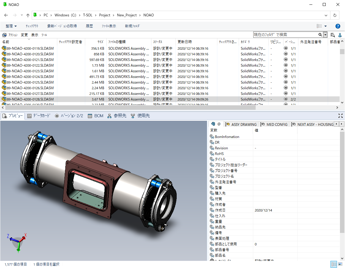
Task: Click the Help question mark button
Action: (x=338, y=26)
